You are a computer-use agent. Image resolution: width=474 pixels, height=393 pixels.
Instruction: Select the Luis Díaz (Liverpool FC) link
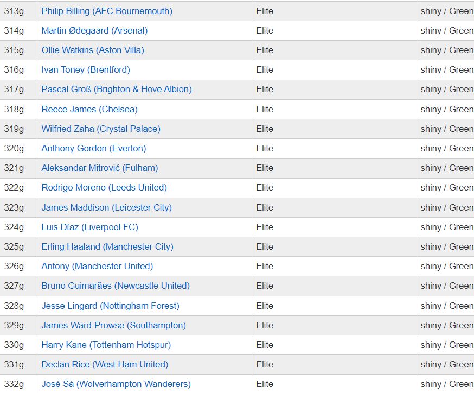pos(89,227)
